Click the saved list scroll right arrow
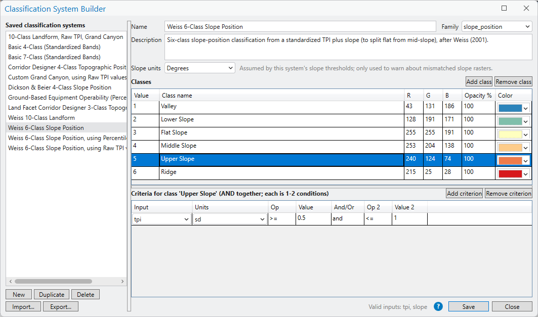 [x=122, y=282]
